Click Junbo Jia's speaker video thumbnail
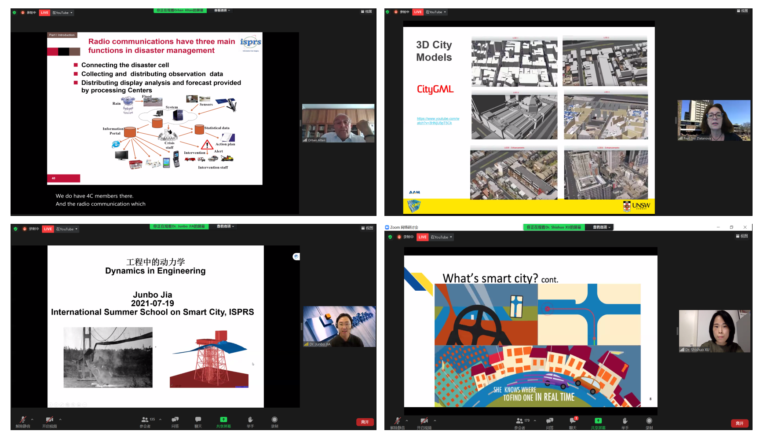Viewport: 760px width, 438px height. tap(339, 326)
